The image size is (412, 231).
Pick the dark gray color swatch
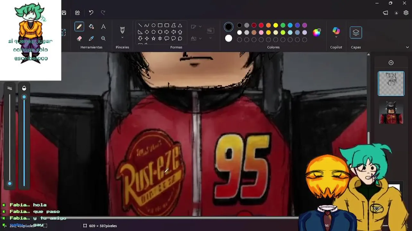tap(246, 25)
